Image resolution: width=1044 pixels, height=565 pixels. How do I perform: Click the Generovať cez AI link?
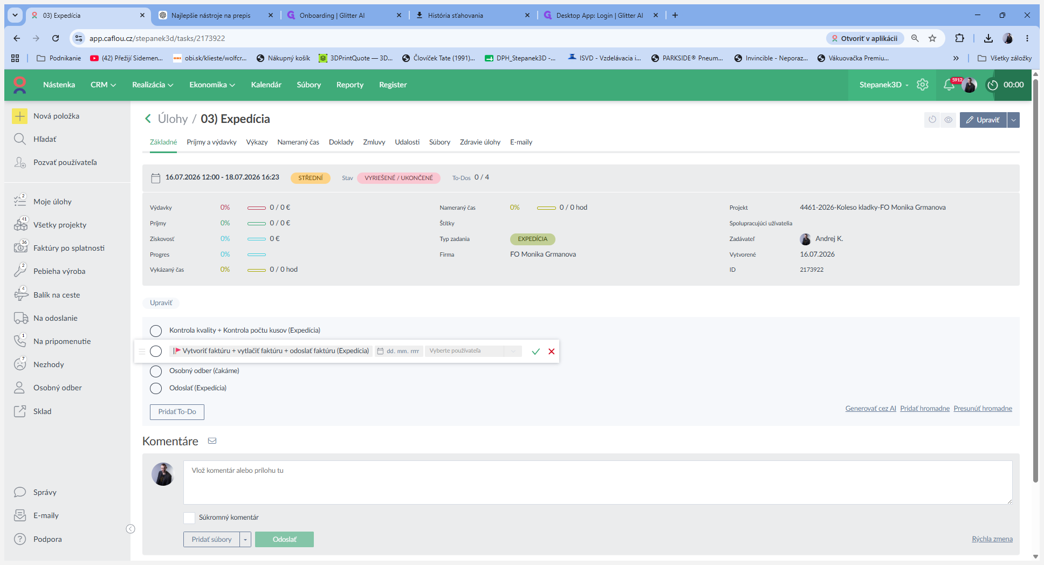870,409
